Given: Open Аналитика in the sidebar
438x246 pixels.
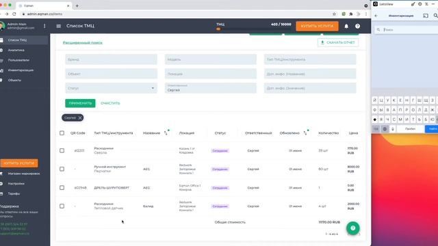Looking at the screenshot, I should point(24,50).
